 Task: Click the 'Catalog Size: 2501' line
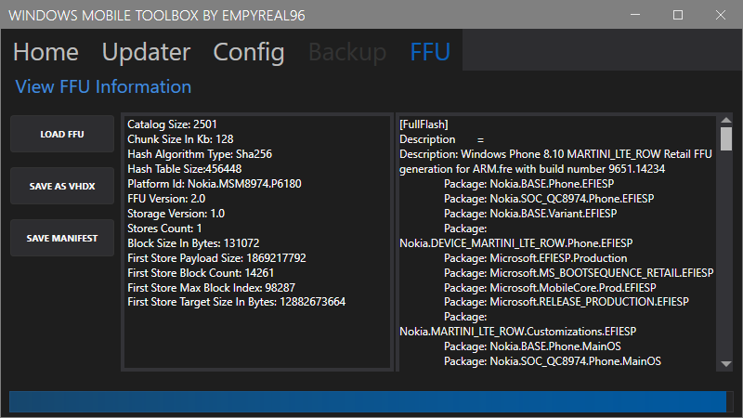[172, 124]
